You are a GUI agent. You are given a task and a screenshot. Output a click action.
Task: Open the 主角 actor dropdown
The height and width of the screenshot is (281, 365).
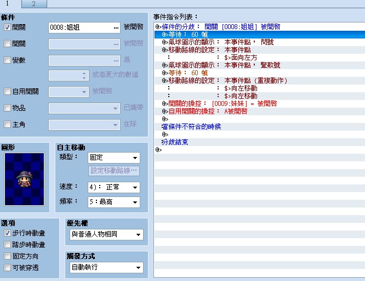coord(84,125)
